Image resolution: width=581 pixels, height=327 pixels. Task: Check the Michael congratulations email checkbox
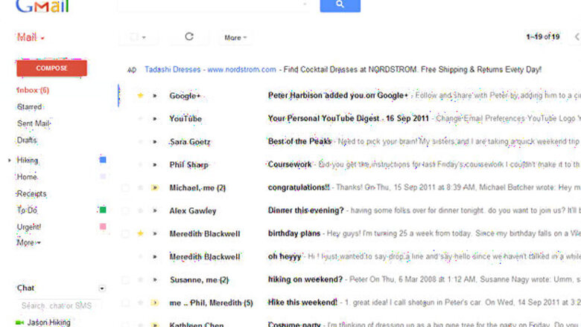[x=126, y=188]
